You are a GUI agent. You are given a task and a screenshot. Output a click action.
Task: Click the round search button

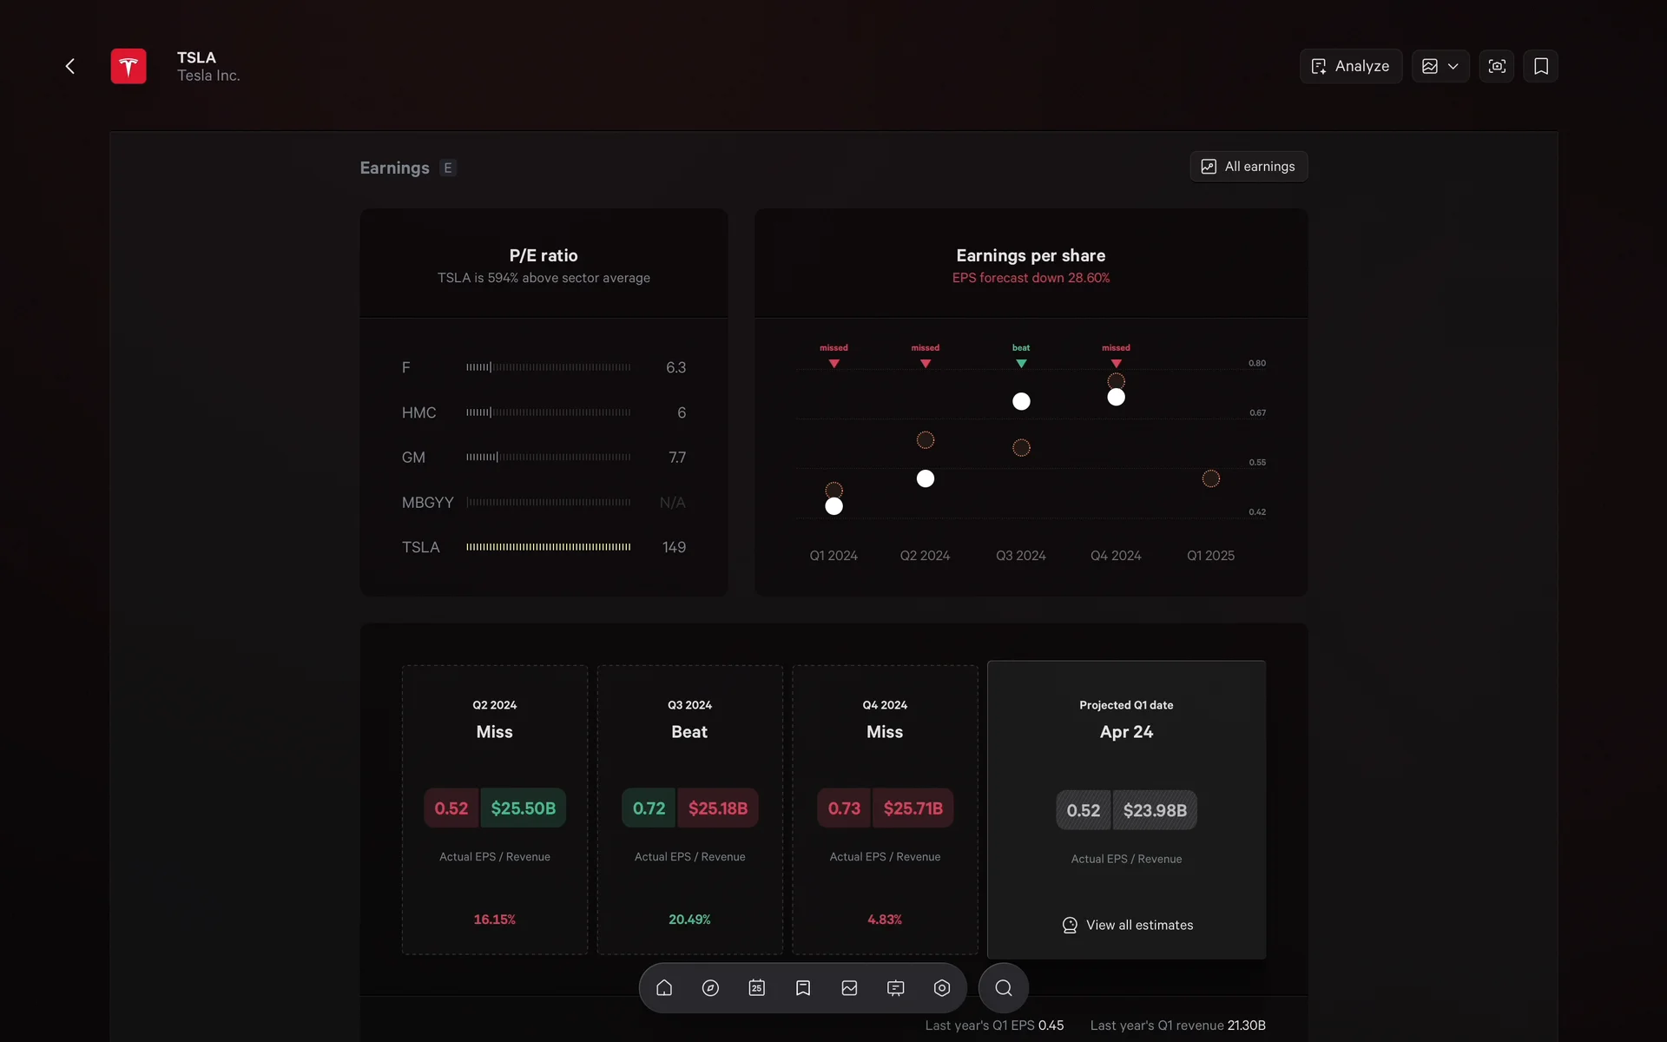click(x=1003, y=988)
